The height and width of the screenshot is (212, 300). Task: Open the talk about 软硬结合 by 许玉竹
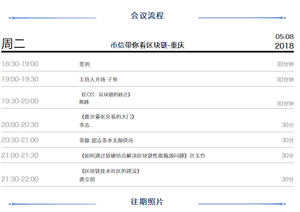pyautogui.click(x=142, y=155)
